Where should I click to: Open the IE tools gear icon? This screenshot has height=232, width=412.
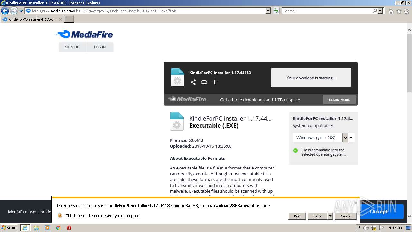407,11
